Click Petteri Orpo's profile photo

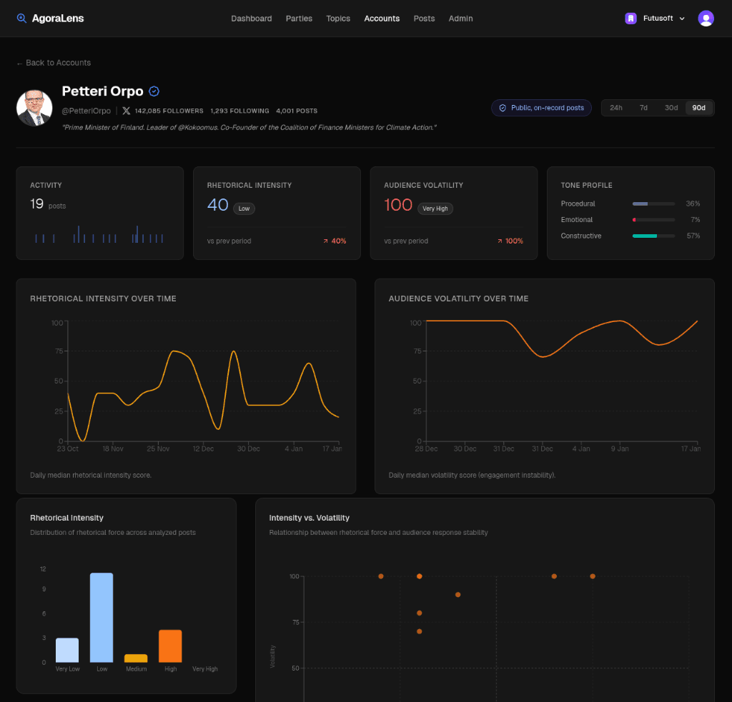34,107
